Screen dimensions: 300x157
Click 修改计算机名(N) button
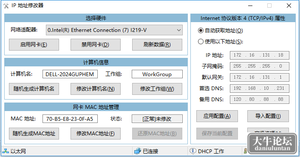tap(96, 89)
